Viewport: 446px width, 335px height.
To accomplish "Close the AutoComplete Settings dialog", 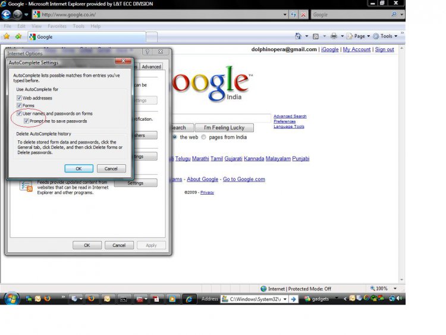I will click(x=123, y=61).
